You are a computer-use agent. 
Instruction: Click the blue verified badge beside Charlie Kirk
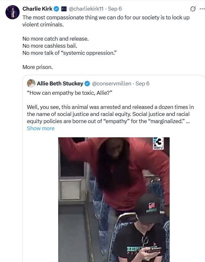coord(57,9)
